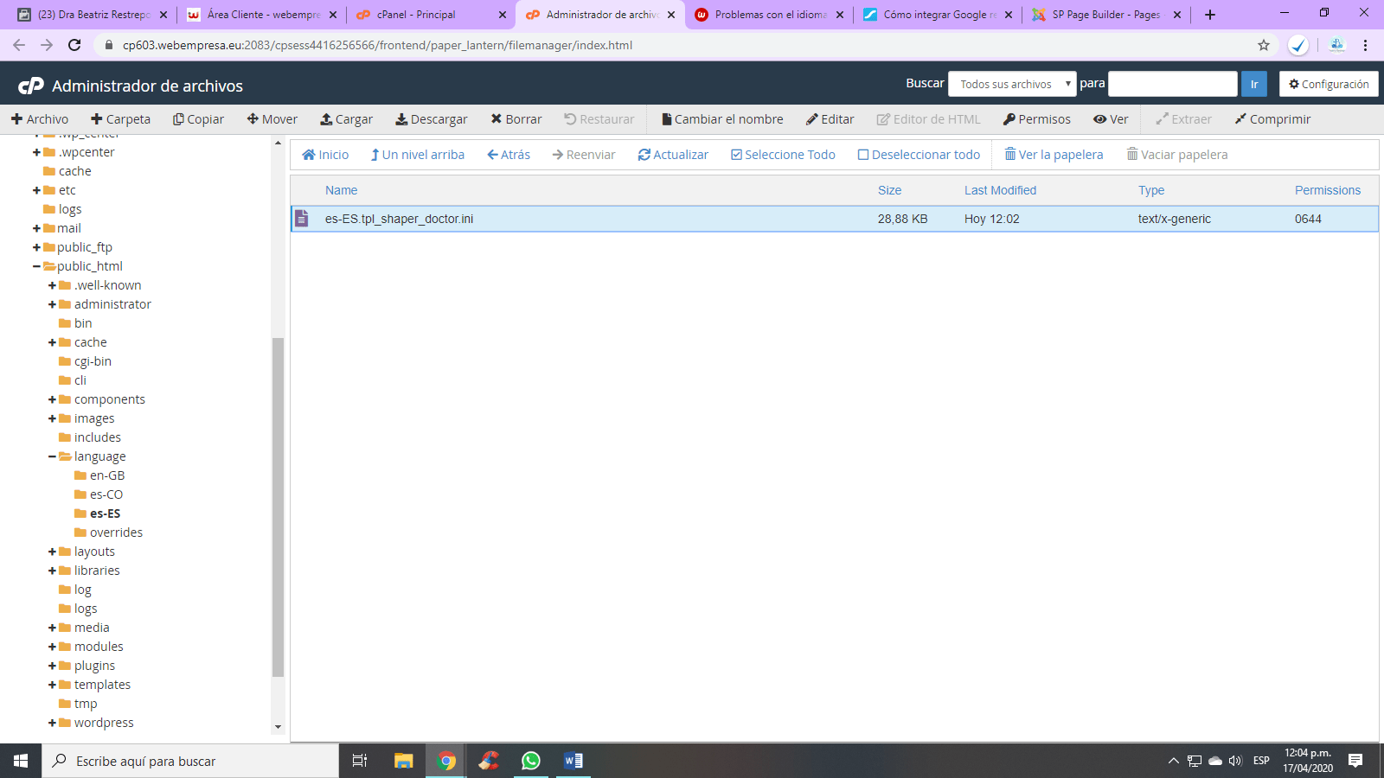Click the Archivo new file button
This screenshot has height=778, width=1384.
[x=40, y=119]
